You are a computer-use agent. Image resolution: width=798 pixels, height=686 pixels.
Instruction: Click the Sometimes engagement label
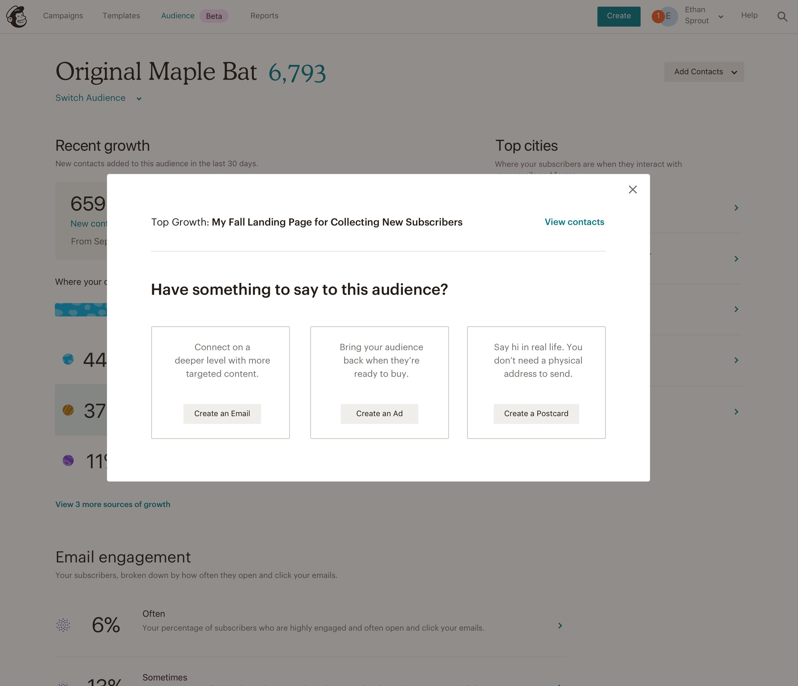(x=165, y=677)
